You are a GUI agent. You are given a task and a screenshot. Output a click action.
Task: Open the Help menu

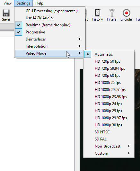pyautogui.click(x=39, y=3)
